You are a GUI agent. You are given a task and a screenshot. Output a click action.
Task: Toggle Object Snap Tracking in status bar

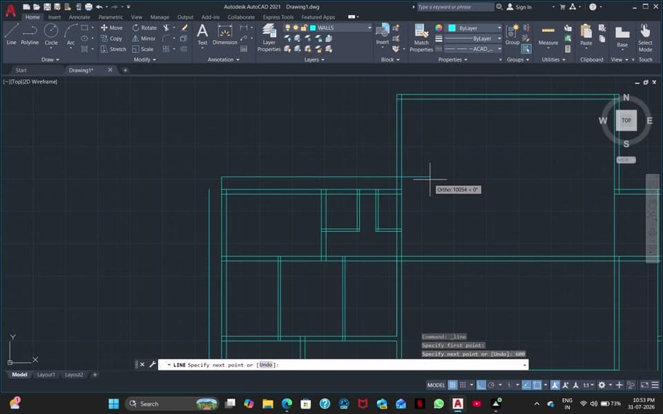pos(526,385)
